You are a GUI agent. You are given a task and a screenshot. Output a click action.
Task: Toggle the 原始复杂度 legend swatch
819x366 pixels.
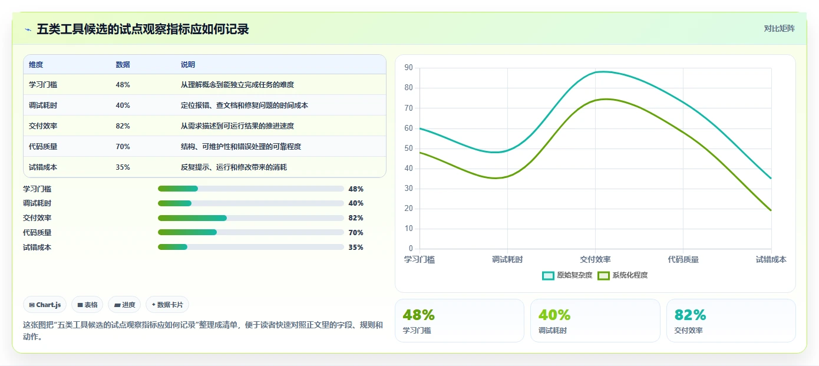pos(548,275)
